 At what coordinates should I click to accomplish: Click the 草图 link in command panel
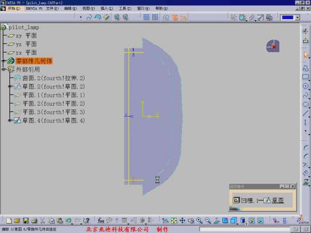coord(278,200)
